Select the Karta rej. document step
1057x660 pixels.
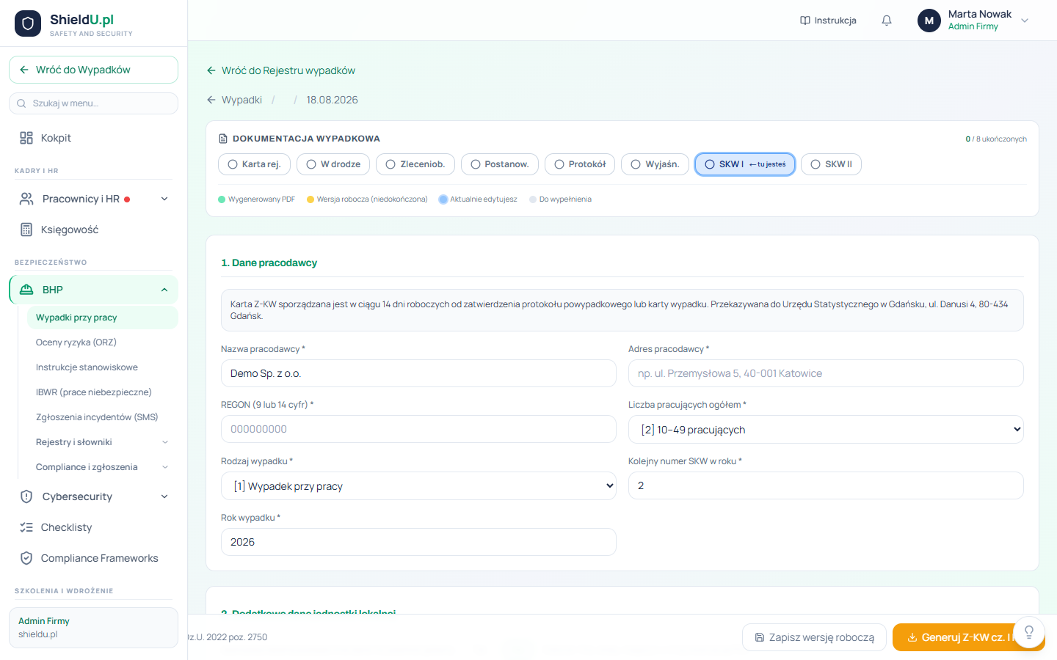point(254,164)
